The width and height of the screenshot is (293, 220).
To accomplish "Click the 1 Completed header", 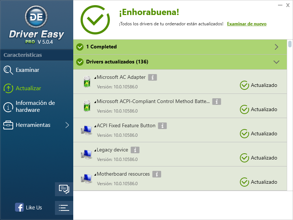I will click(x=180, y=47).
